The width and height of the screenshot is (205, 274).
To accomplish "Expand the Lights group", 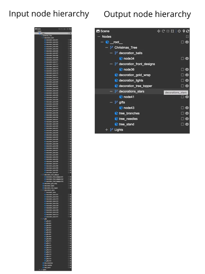I will pos(107,130).
